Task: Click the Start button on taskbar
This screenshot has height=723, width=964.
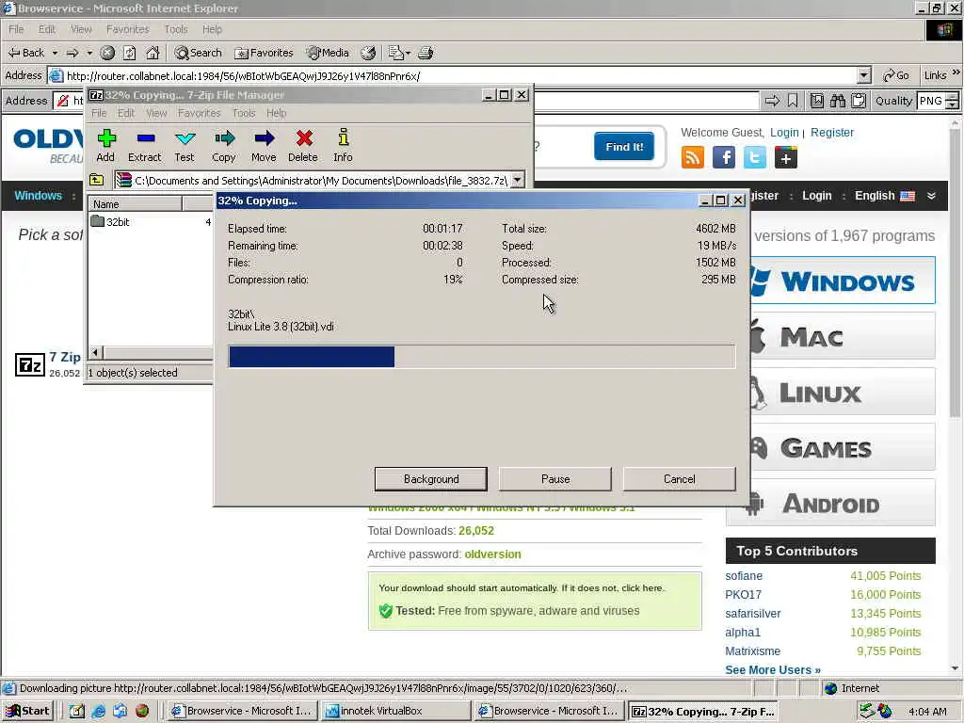Action: pyautogui.click(x=27, y=711)
